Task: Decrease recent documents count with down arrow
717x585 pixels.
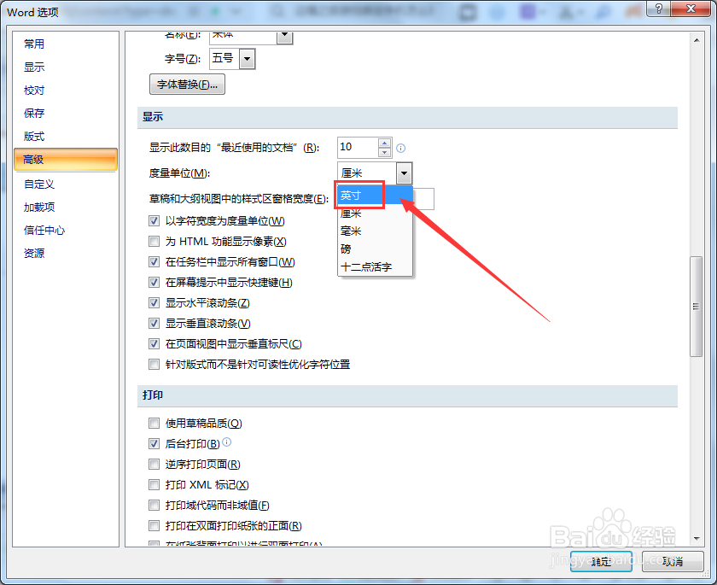Action: (385, 152)
